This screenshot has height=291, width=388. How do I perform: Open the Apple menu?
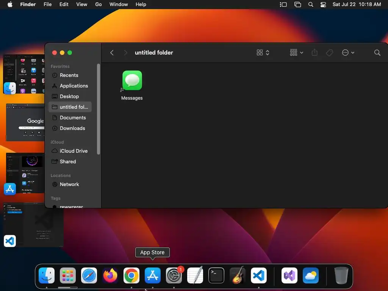10,4
